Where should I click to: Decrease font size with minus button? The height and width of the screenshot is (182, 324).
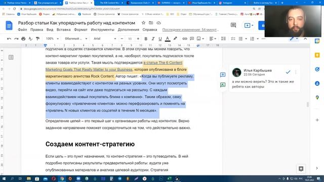pyautogui.click(x=122, y=39)
